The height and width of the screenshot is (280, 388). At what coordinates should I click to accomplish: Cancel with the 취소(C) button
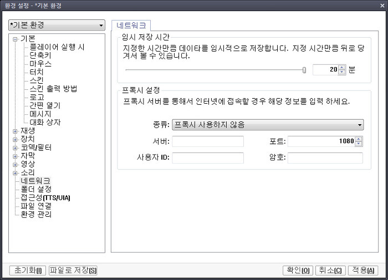(x=330, y=271)
